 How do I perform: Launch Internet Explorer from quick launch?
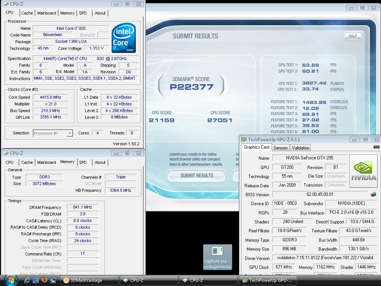27,280
